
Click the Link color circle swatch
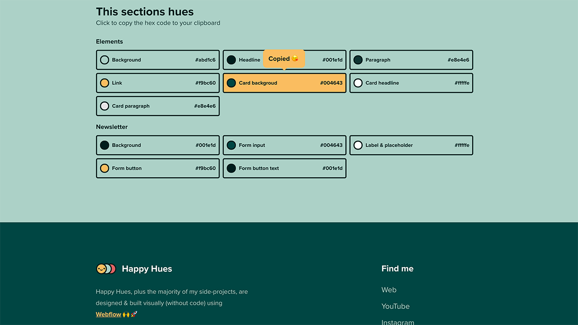pos(104,83)
